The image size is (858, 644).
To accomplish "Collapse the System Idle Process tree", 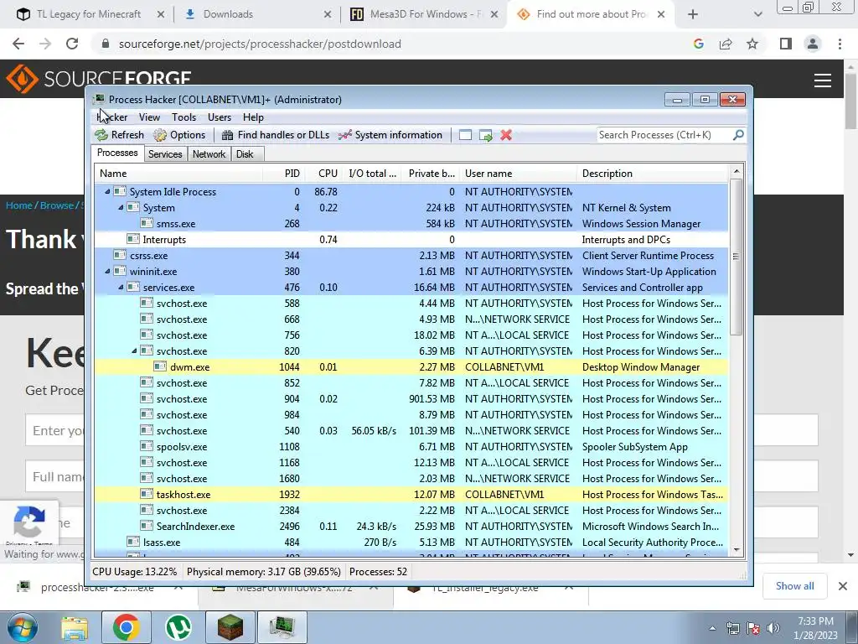I will pos(107,192).
